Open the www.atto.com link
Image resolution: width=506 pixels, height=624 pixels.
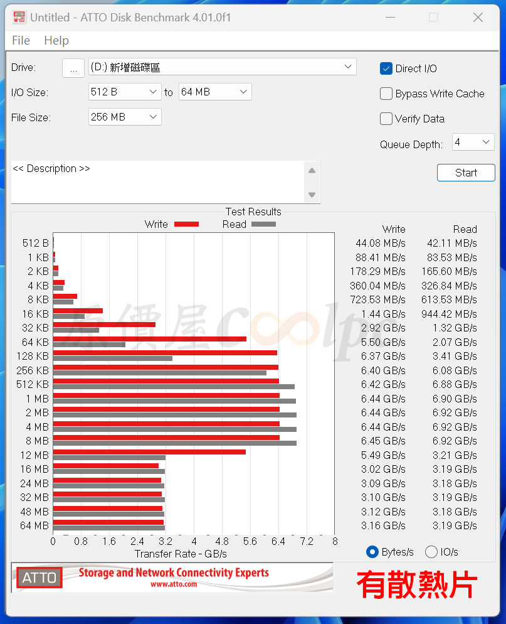tap(174, 584)
